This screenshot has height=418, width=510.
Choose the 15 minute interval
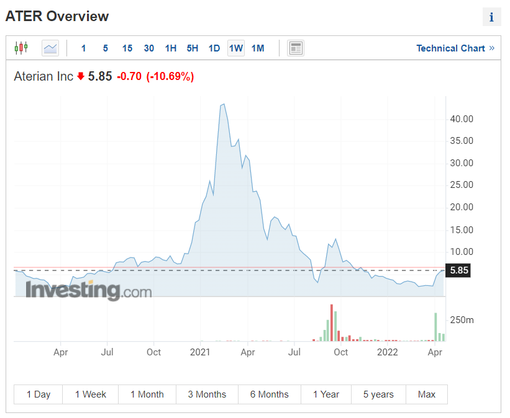[127, 48]
